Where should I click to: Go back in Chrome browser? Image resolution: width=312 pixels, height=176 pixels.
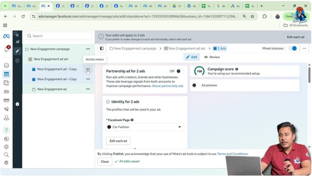[x=5, y=16]
